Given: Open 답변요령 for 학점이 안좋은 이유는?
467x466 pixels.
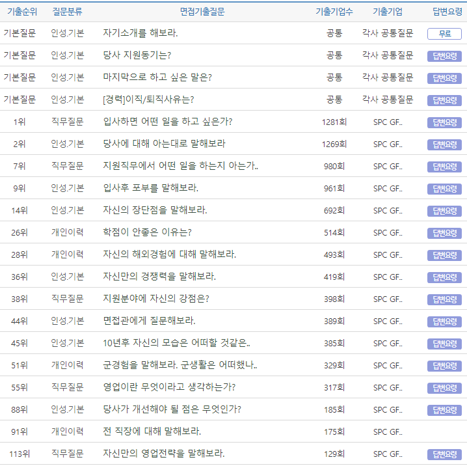Looking at the screenshot, I should (x=444, y=233).
